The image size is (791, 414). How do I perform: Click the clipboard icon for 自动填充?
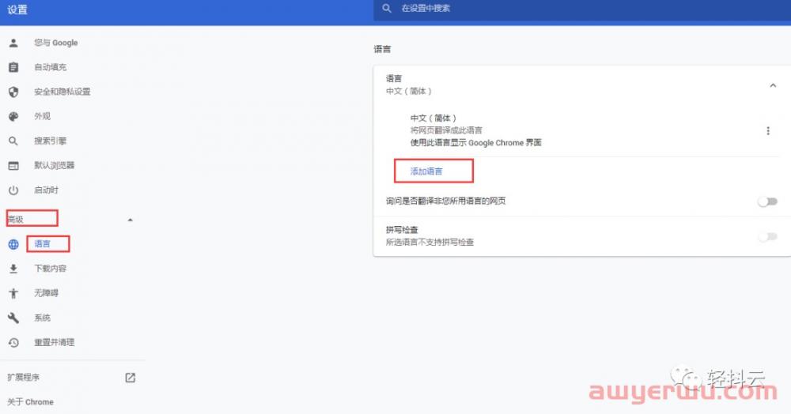[13, 67]
